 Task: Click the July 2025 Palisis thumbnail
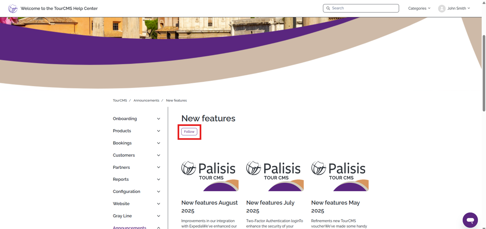tap(275, 176)
